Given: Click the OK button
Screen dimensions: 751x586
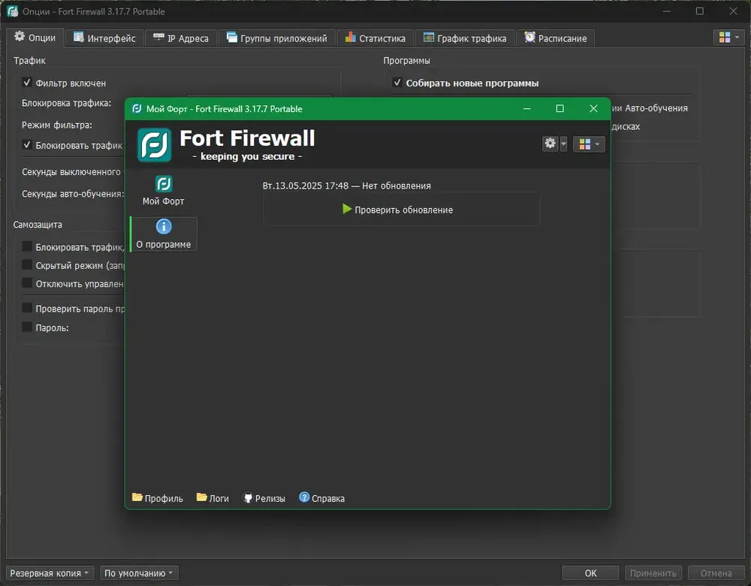Looking at the screenshot, I should click(590, 573).
